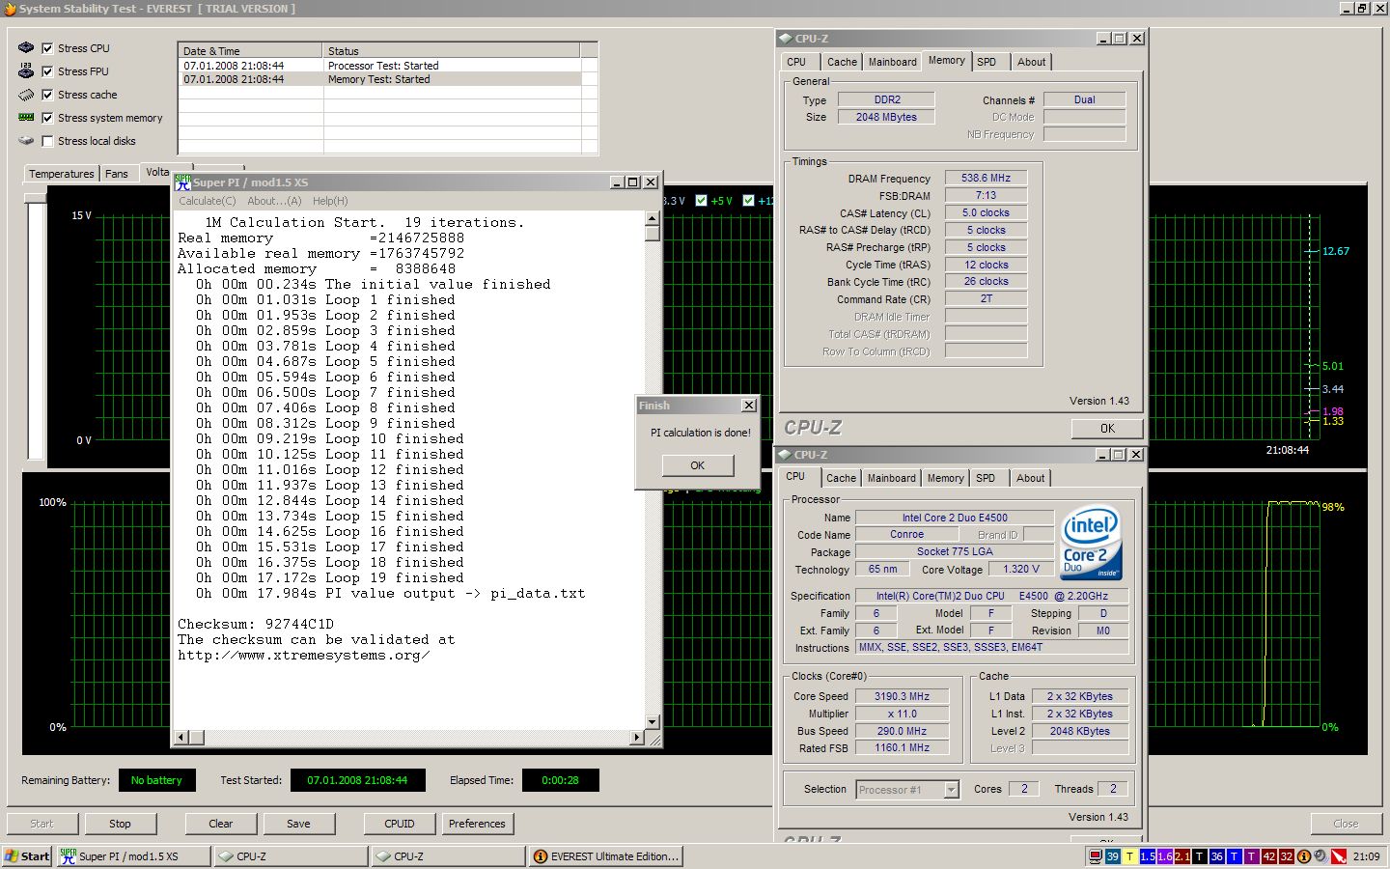Viewport: 1390px width, 869px height.
Task: Click the speaker volume tray icon
Action: 1320,856
